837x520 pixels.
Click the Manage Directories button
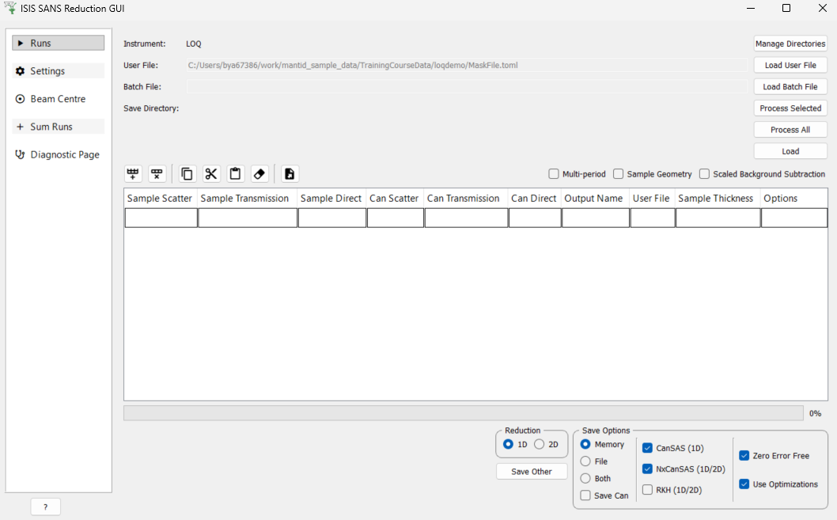pos(790,44)
